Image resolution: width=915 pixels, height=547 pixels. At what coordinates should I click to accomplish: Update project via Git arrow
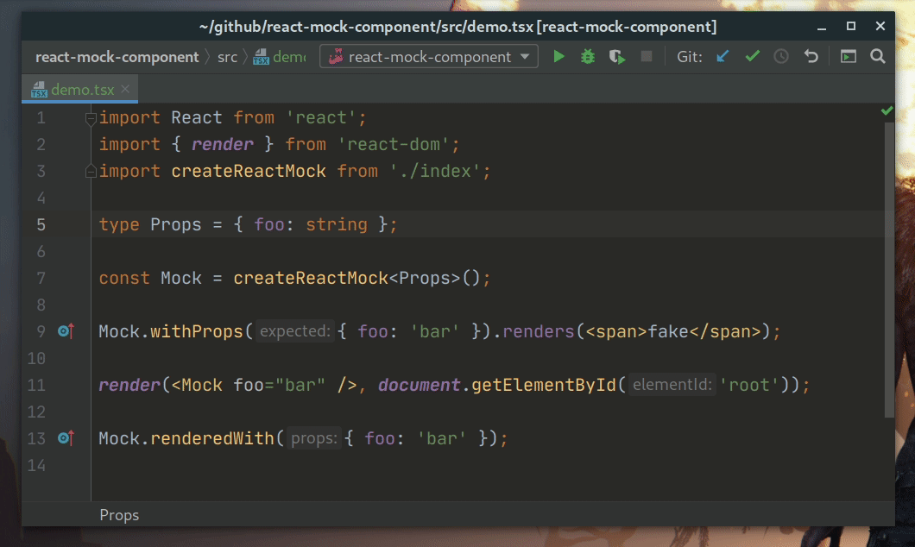coord(723,57)
